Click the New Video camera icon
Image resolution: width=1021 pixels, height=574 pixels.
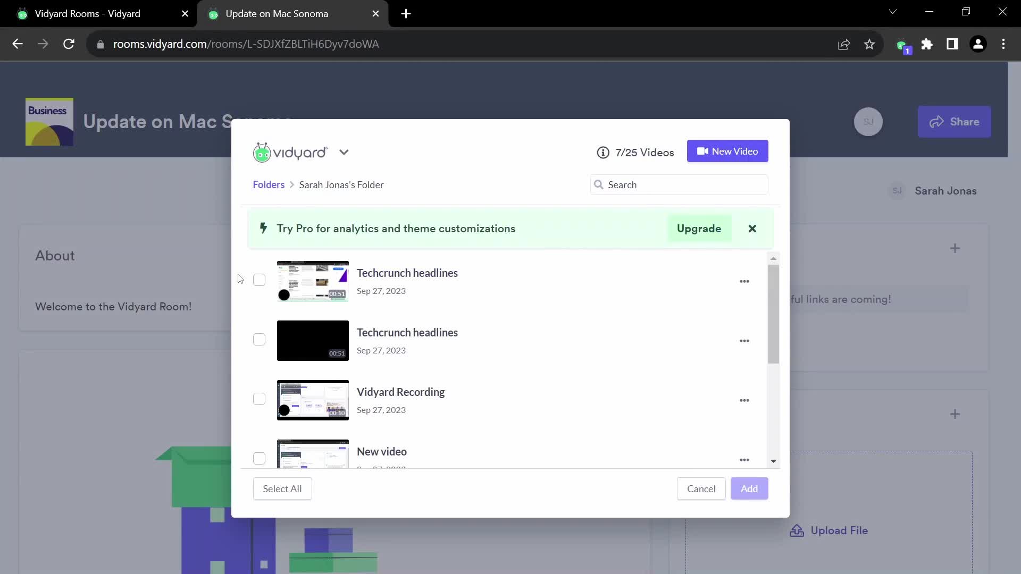[x=702, y=151]
